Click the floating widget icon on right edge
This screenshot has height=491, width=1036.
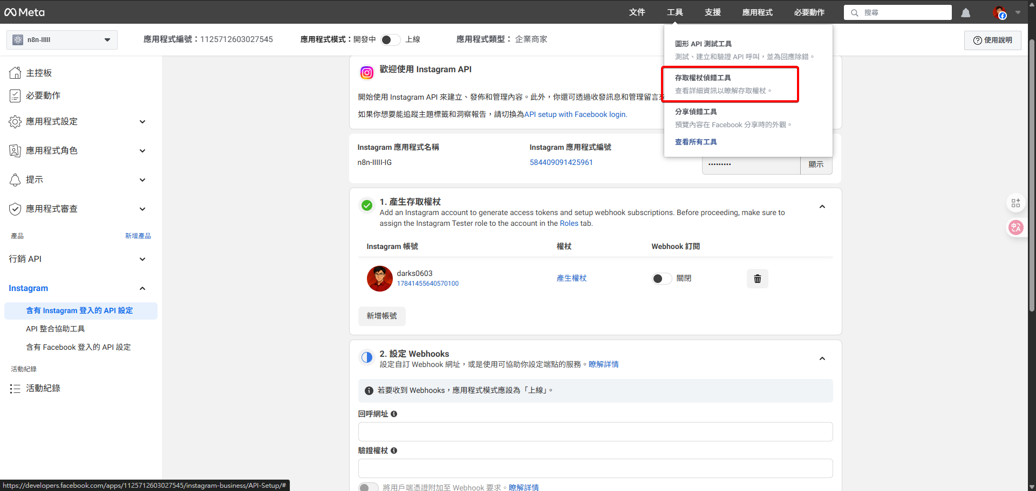point(1016,203)
